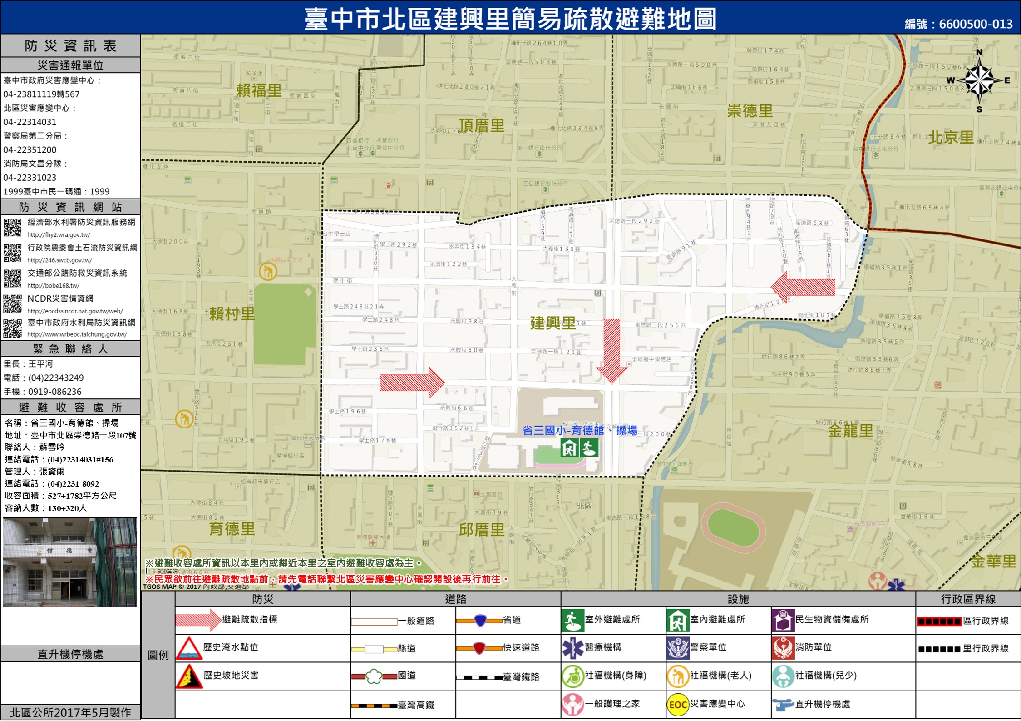Click the QR code for NCDR災情資網
Screen dimensions: 1021x721
[x=13, y=304]
